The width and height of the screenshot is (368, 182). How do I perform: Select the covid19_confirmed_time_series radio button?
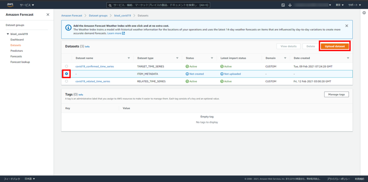point(66,66)
